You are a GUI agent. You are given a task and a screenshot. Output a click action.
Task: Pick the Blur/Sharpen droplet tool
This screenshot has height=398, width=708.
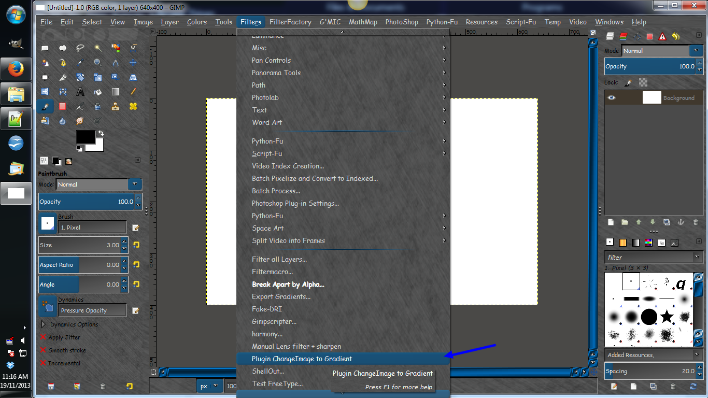[63, 121]
